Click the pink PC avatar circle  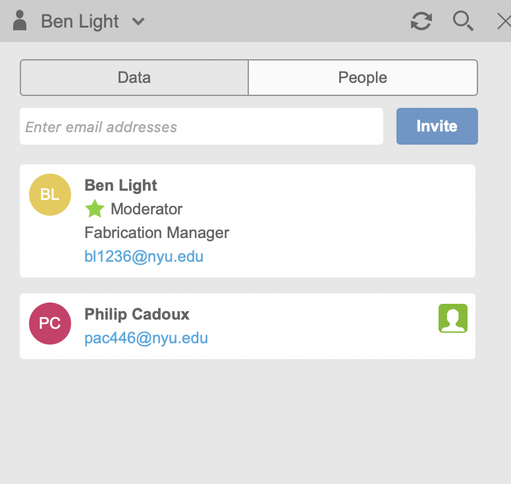pos(50,324)
